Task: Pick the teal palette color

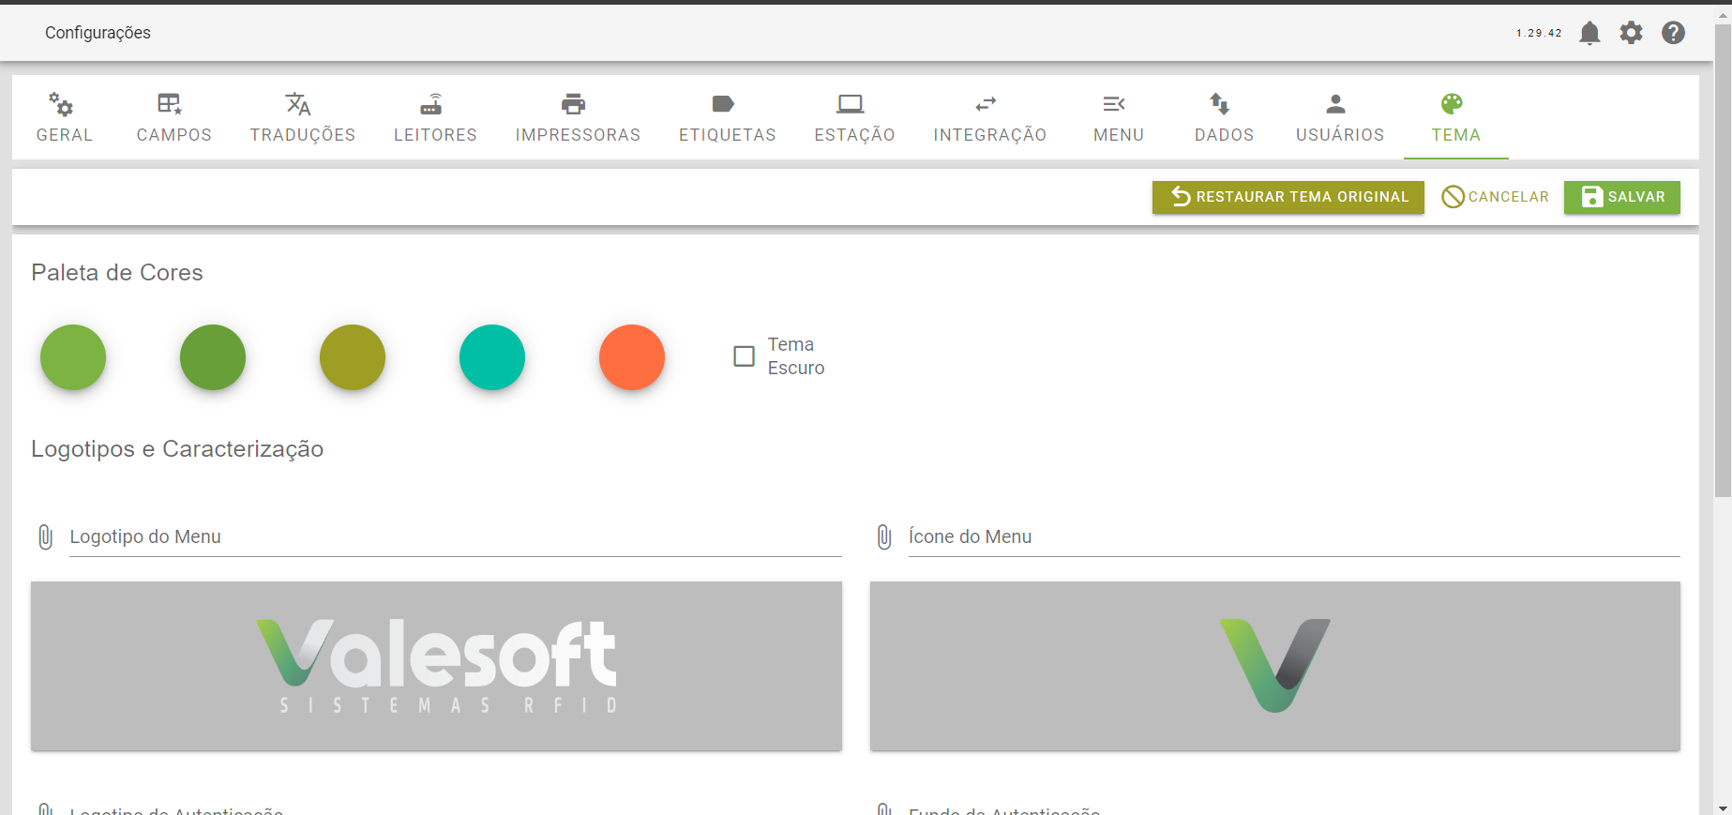Action: click(x=492, y=357)
